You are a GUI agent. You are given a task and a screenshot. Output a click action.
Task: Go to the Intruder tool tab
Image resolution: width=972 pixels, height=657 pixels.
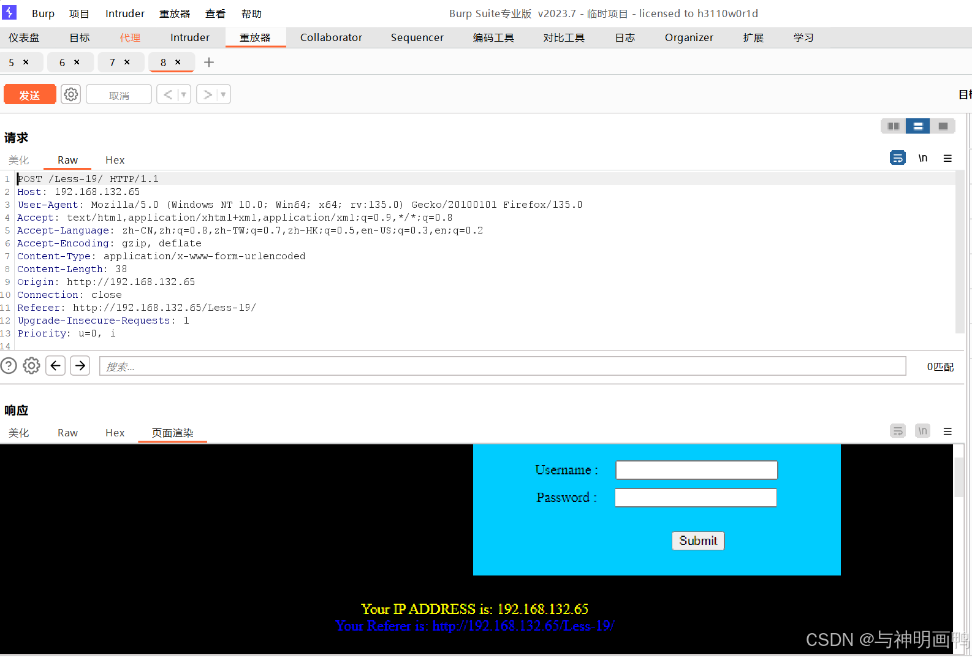pos(190,37)
